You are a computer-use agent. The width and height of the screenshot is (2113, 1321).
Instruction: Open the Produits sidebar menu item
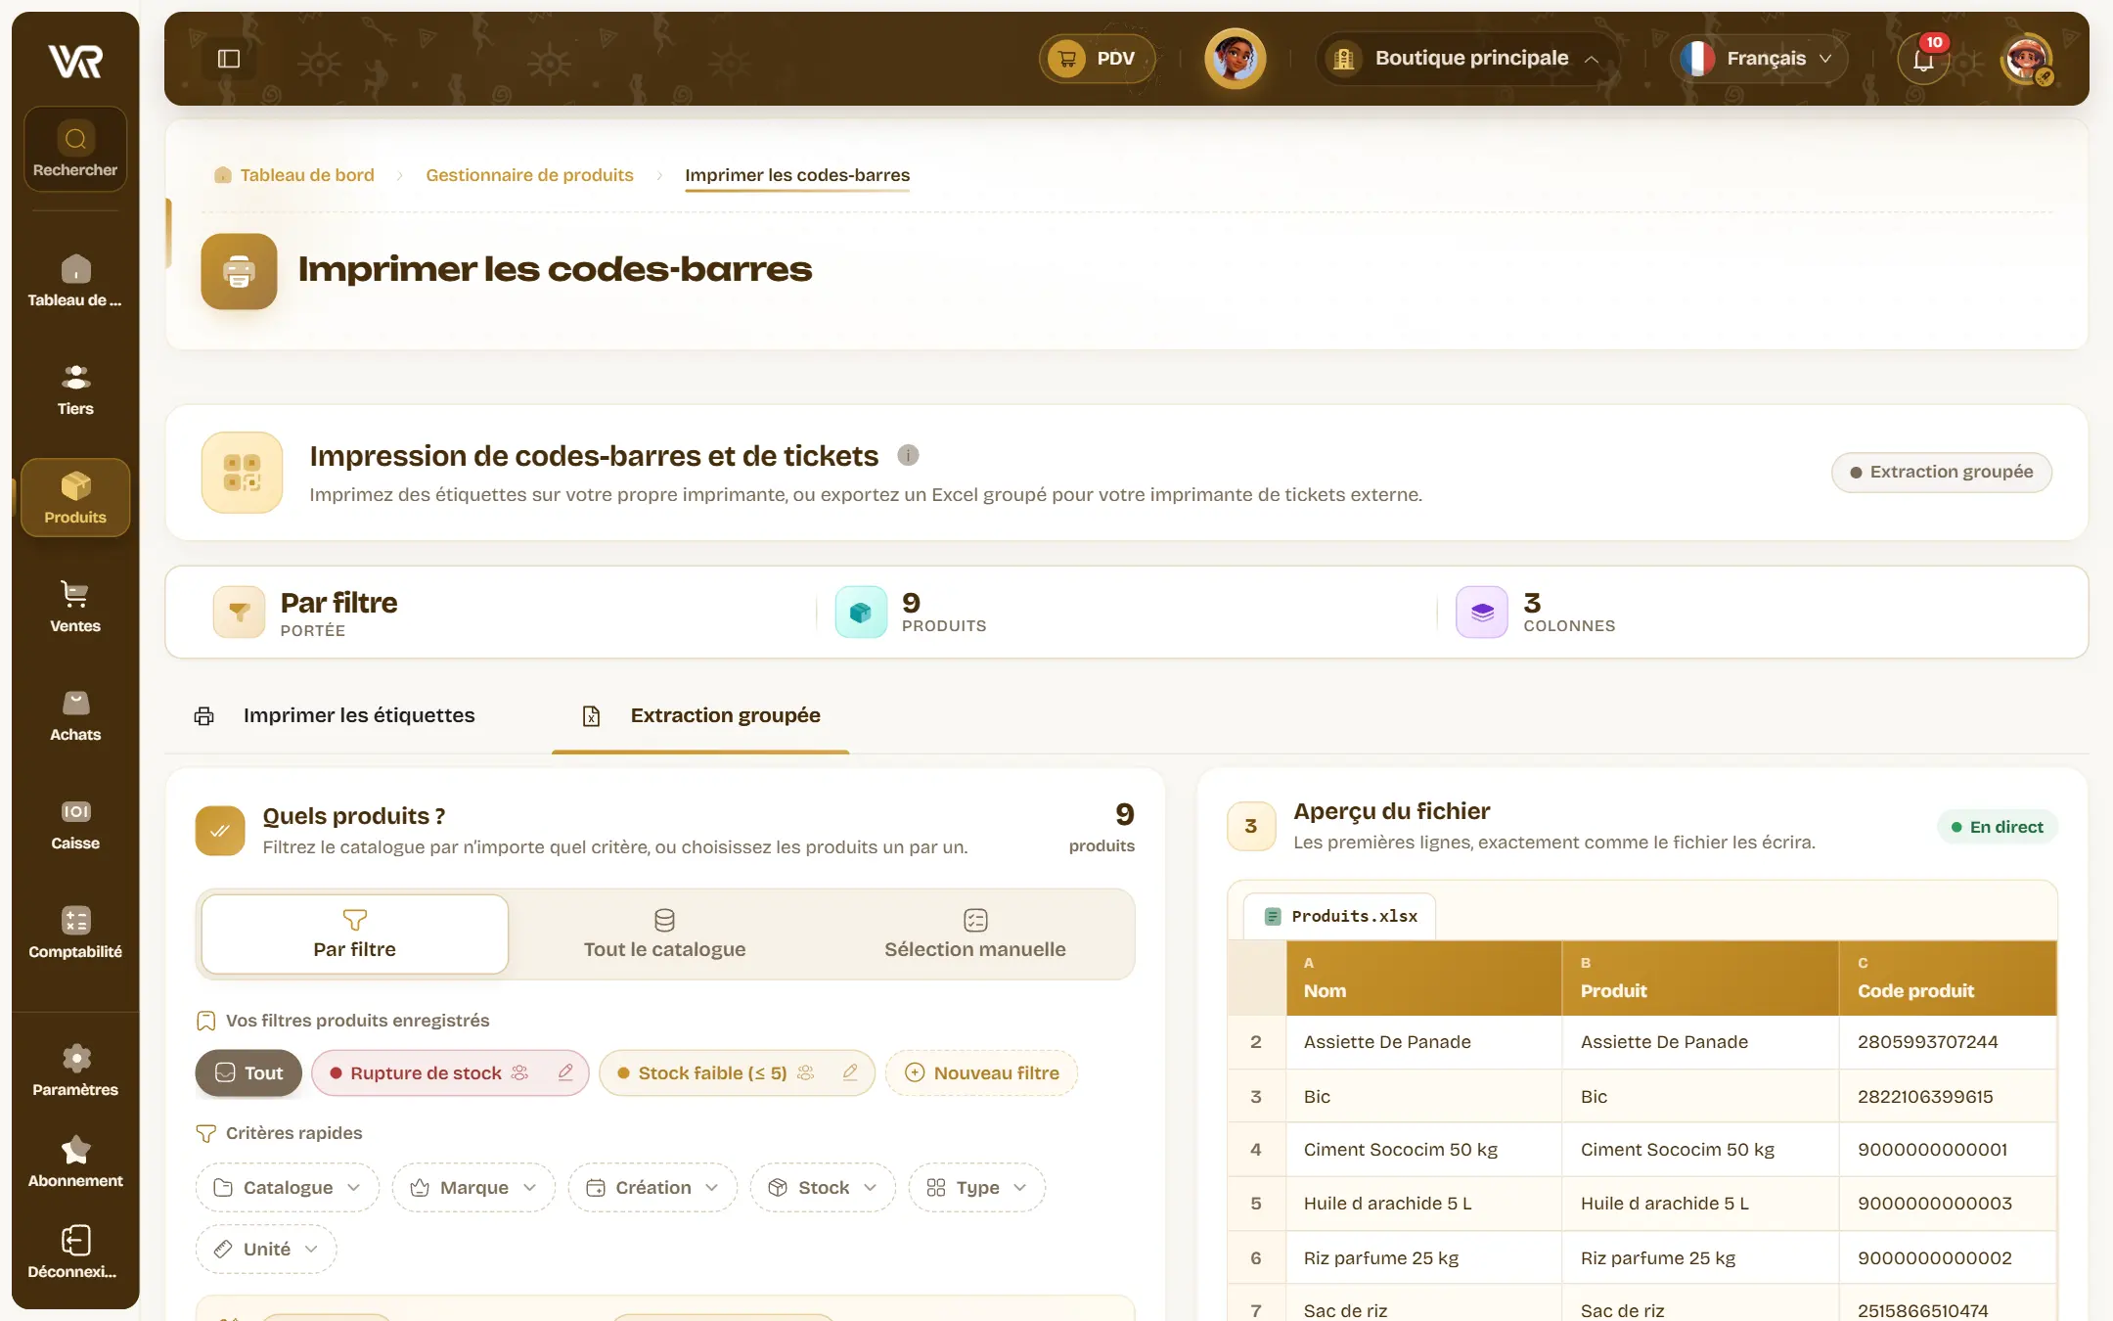(x=75, y=498)
